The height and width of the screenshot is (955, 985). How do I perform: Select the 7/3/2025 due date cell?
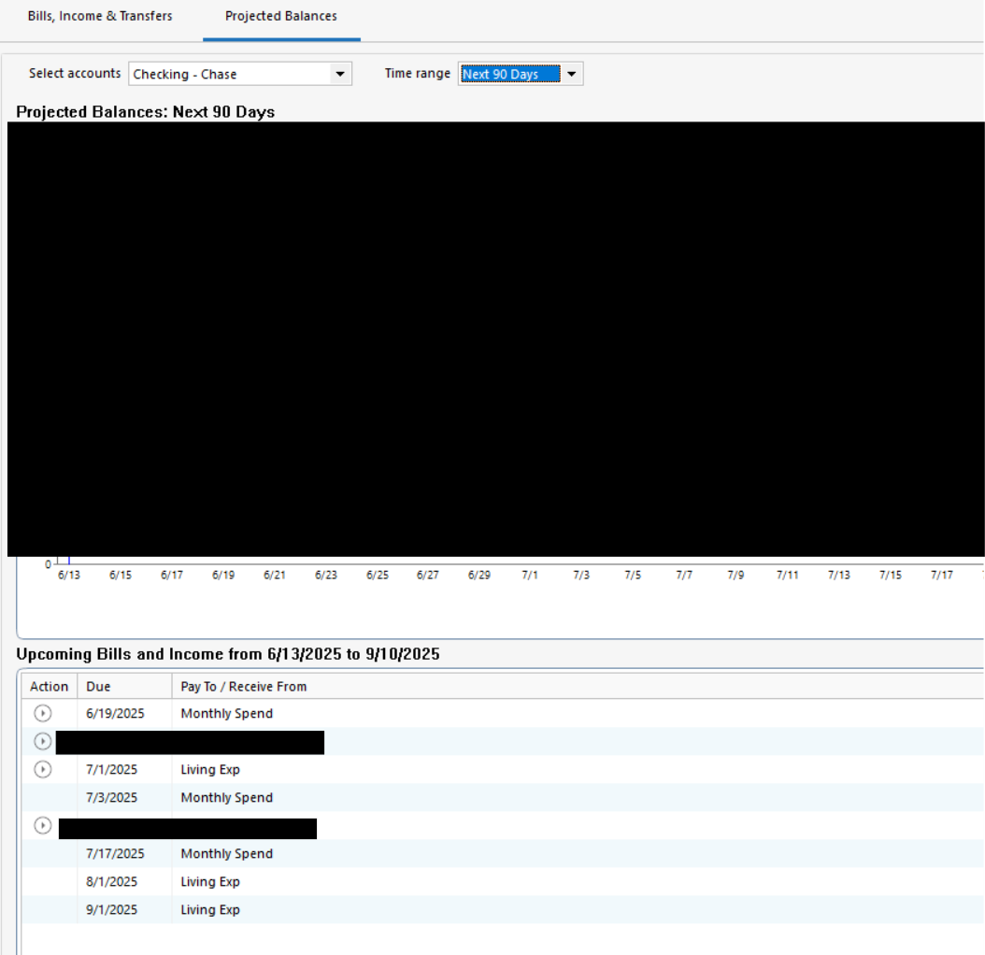(x=111, y=798)
